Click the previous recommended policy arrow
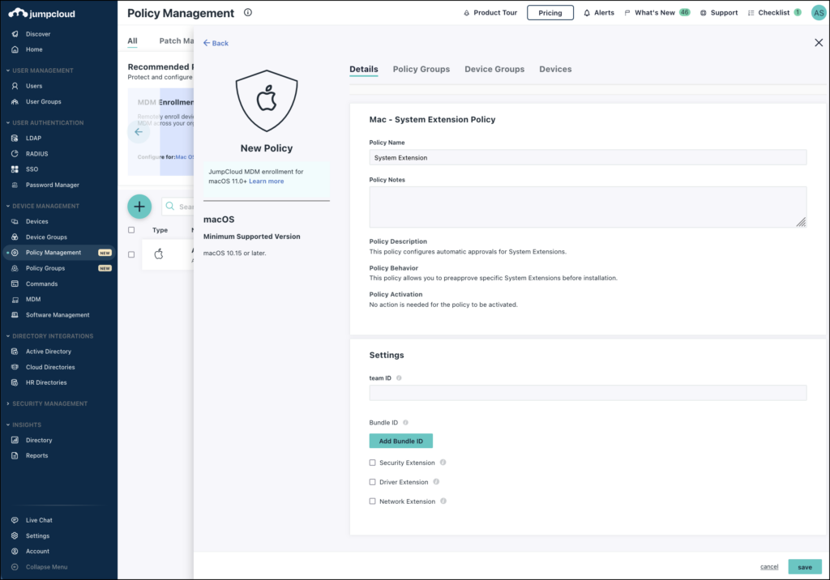Screen dimensions: 830x580 [x=138, y=132]
